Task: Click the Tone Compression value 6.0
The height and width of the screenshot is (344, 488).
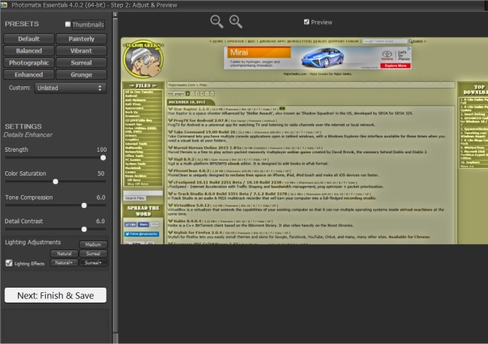Action: pyautogui.click(x=101, y=198)
